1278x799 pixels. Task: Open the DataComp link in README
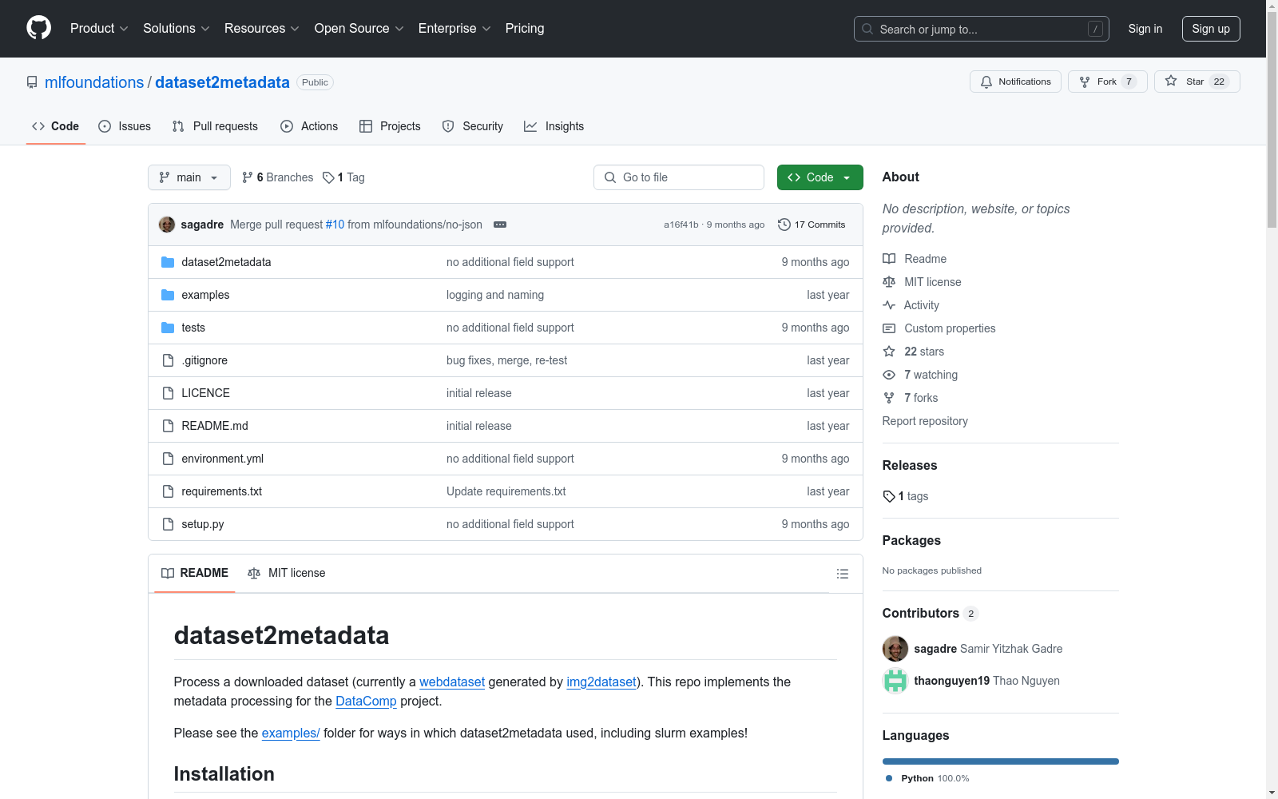click(366, 701)
